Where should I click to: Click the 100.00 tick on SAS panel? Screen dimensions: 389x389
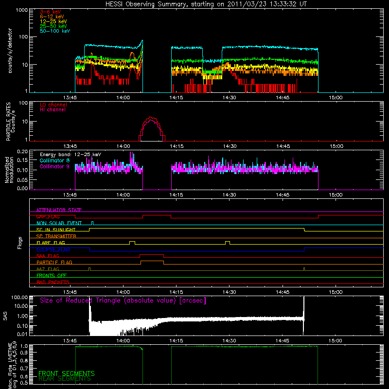point(19,298)
